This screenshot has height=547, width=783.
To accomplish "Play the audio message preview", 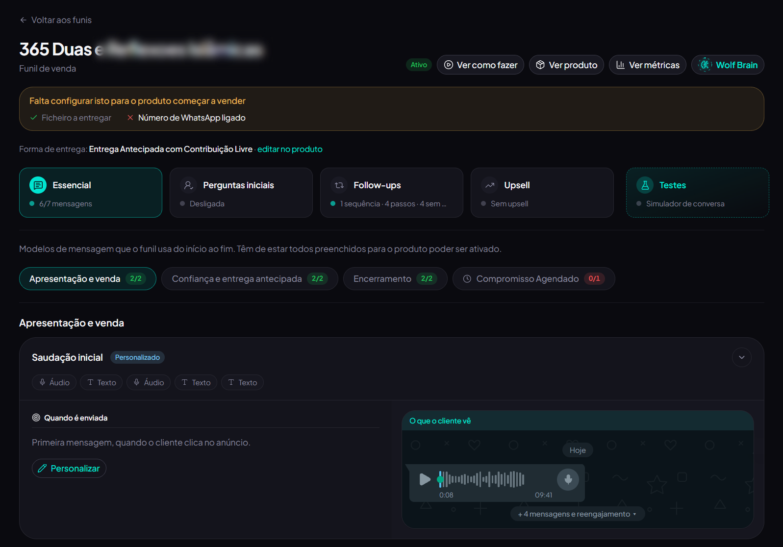I will click(425, 479).
